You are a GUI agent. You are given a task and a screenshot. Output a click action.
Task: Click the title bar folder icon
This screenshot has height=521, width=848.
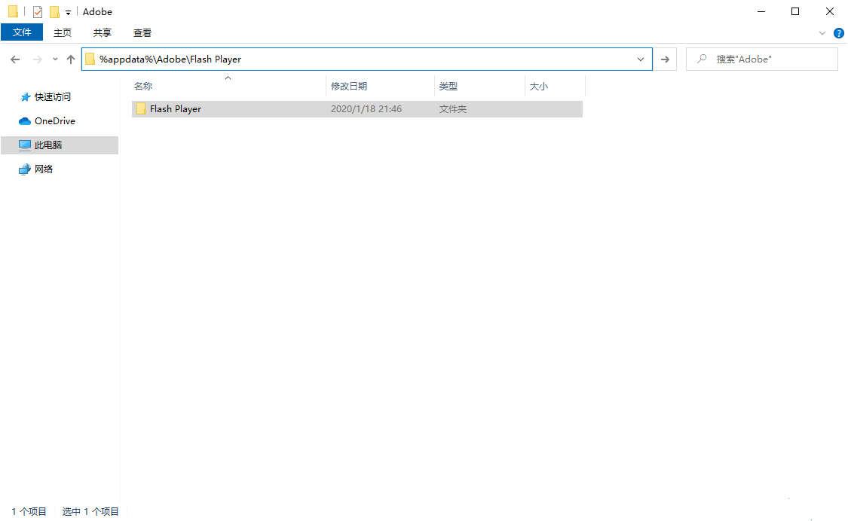pos(13,11)
